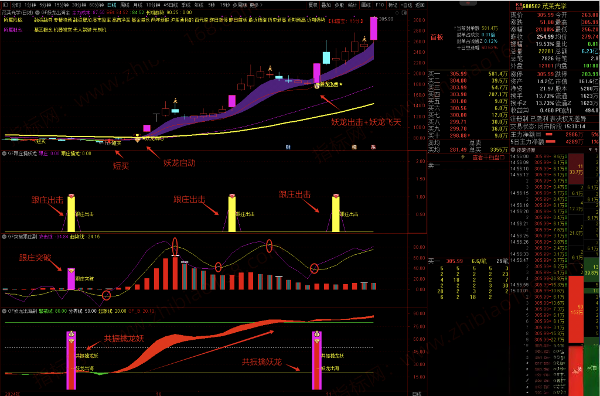Click the 复权 button in the toolbar
This screenshot has height=396, width=600.
(314, 4)
